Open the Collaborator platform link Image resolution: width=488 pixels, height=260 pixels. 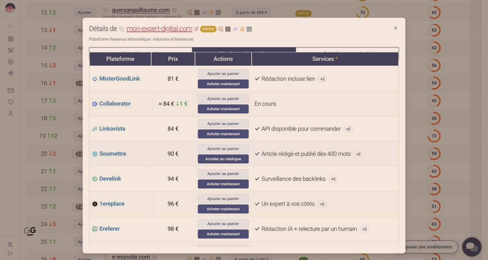point(115,104)
